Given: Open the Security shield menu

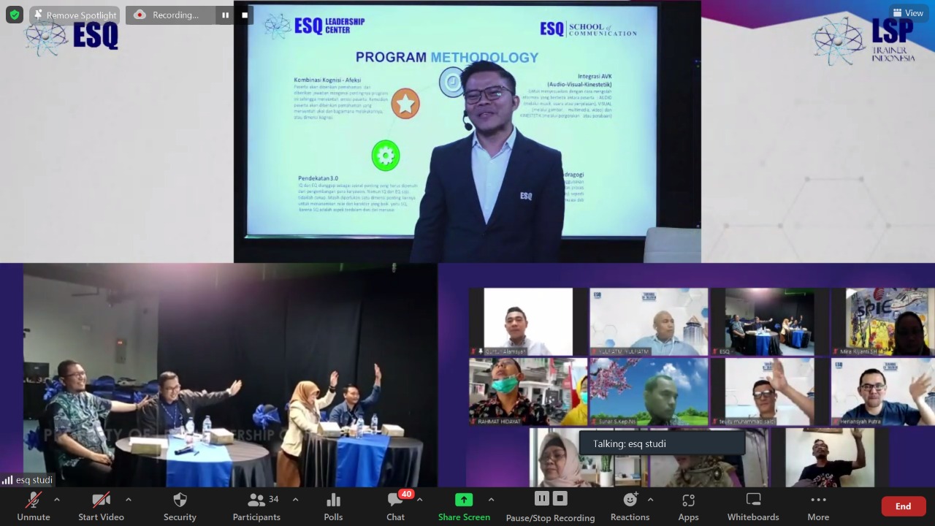Looking at the screenshot, I should pos(180,506).
